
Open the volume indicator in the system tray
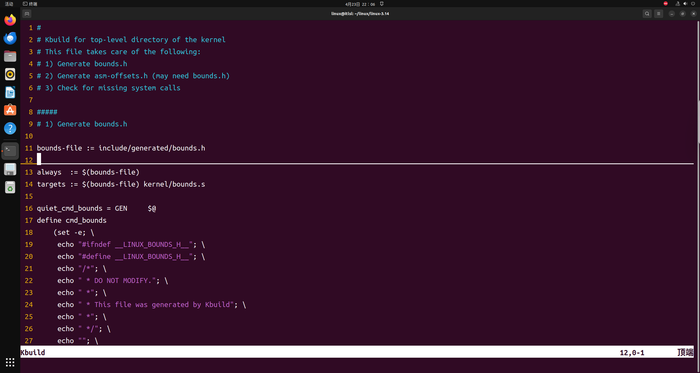coord(685,4)
